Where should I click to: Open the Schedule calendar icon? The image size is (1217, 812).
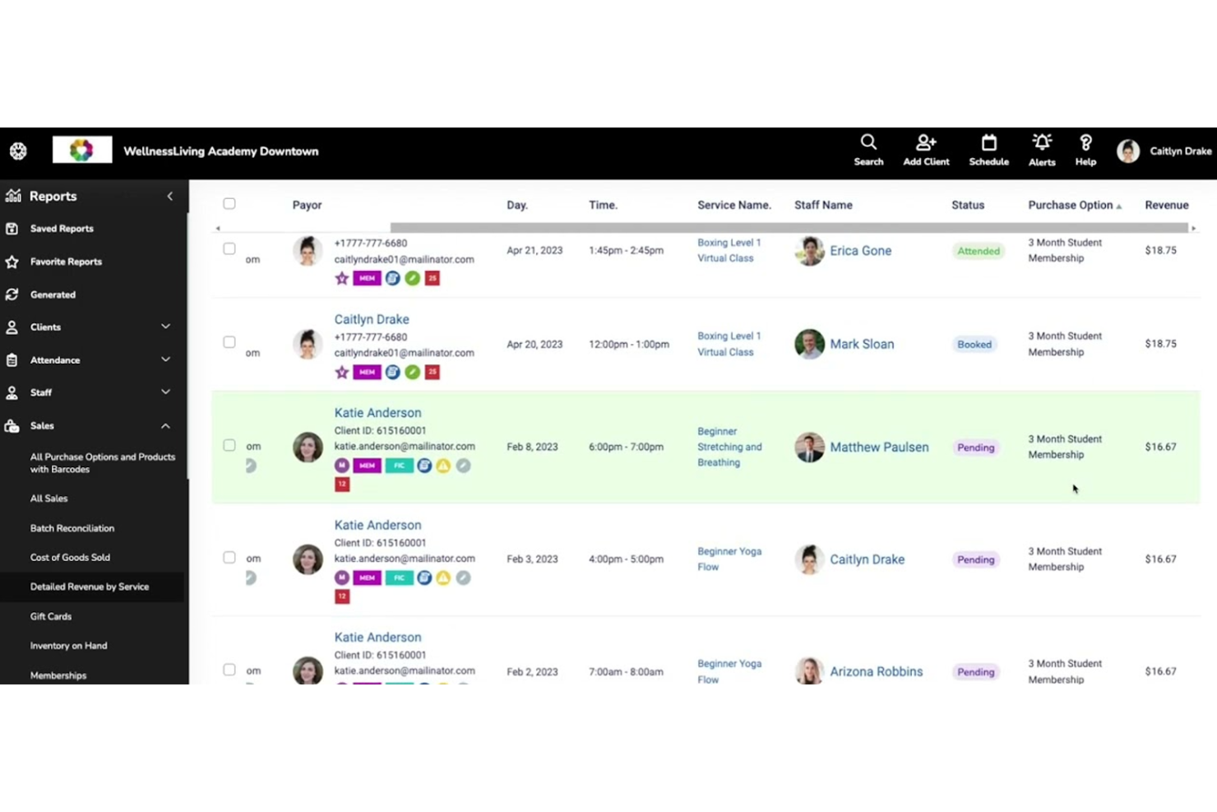pos(988,143)
